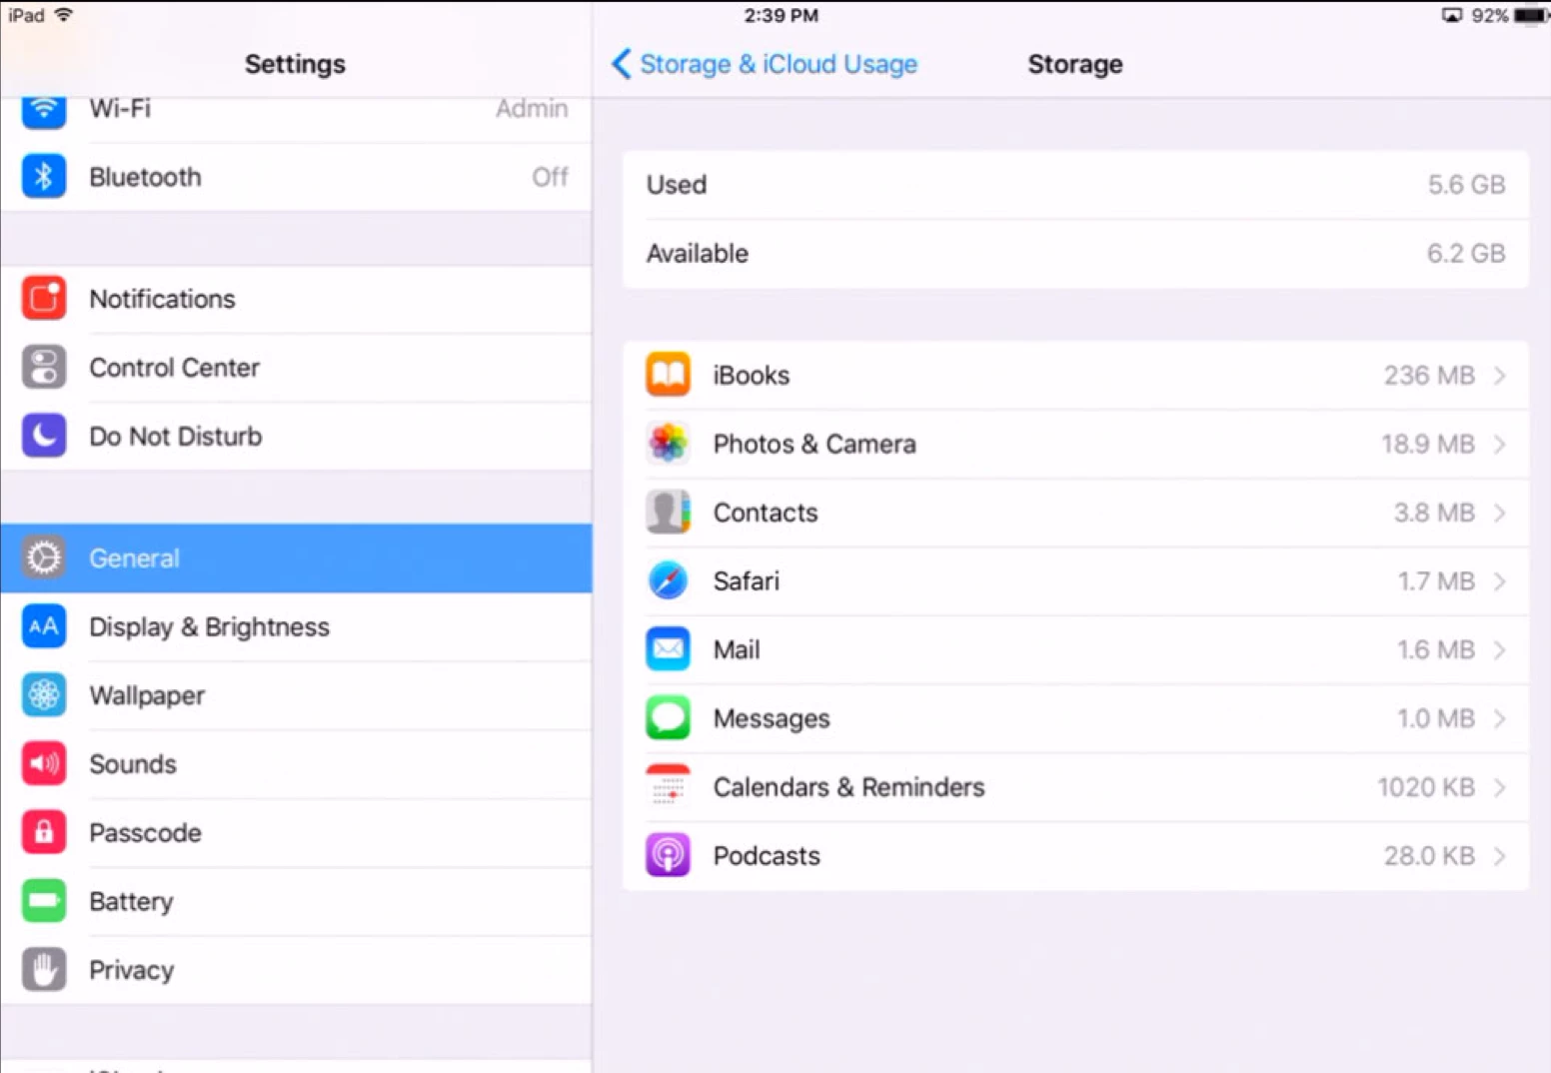
Task: Tap the 6.2 GB available value
Action: click(x=1466, y=254)
